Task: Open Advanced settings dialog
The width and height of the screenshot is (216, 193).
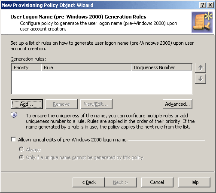Action: (177, 104)
